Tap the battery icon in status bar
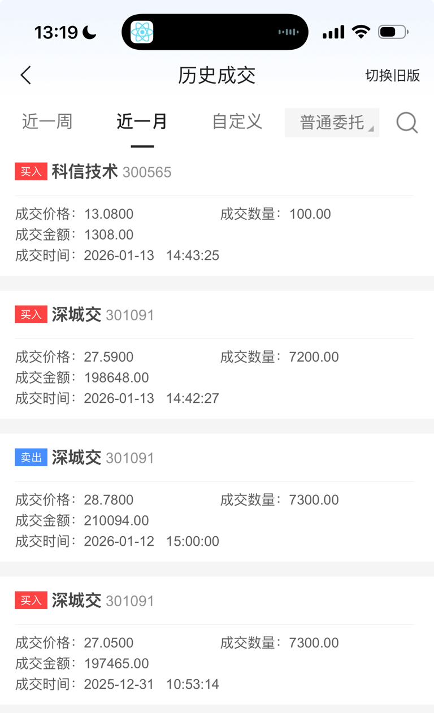Screen dimensions: 434x713 tap(393, 32)
